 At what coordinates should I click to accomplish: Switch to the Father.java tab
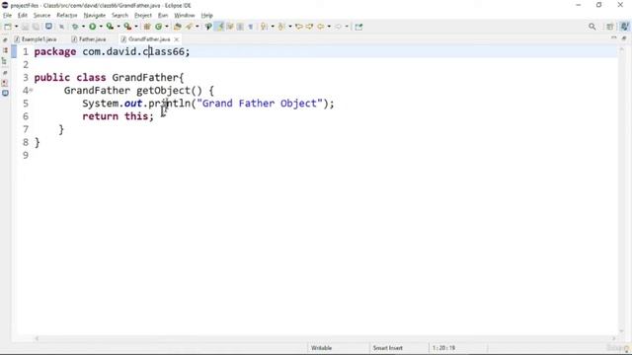click(x=89, y=39)
